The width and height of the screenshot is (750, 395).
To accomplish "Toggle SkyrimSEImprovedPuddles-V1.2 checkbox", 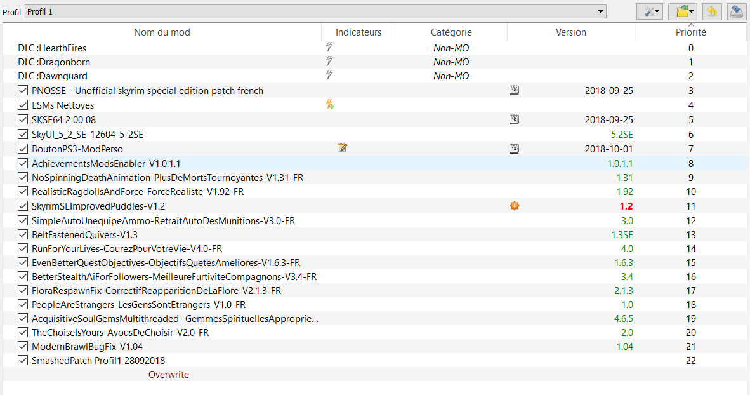I will pyautogui.click(x=22, y=206).
